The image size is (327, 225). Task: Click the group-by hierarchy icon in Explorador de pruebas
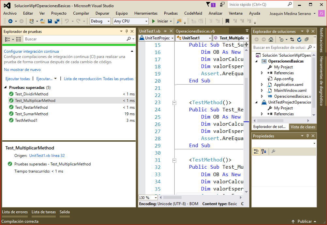pos(7,39)
